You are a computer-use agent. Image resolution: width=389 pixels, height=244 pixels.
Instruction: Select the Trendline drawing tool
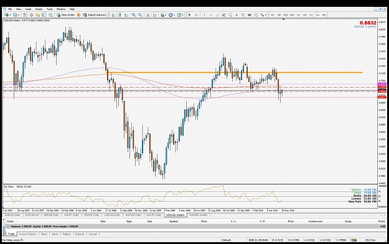217,15
